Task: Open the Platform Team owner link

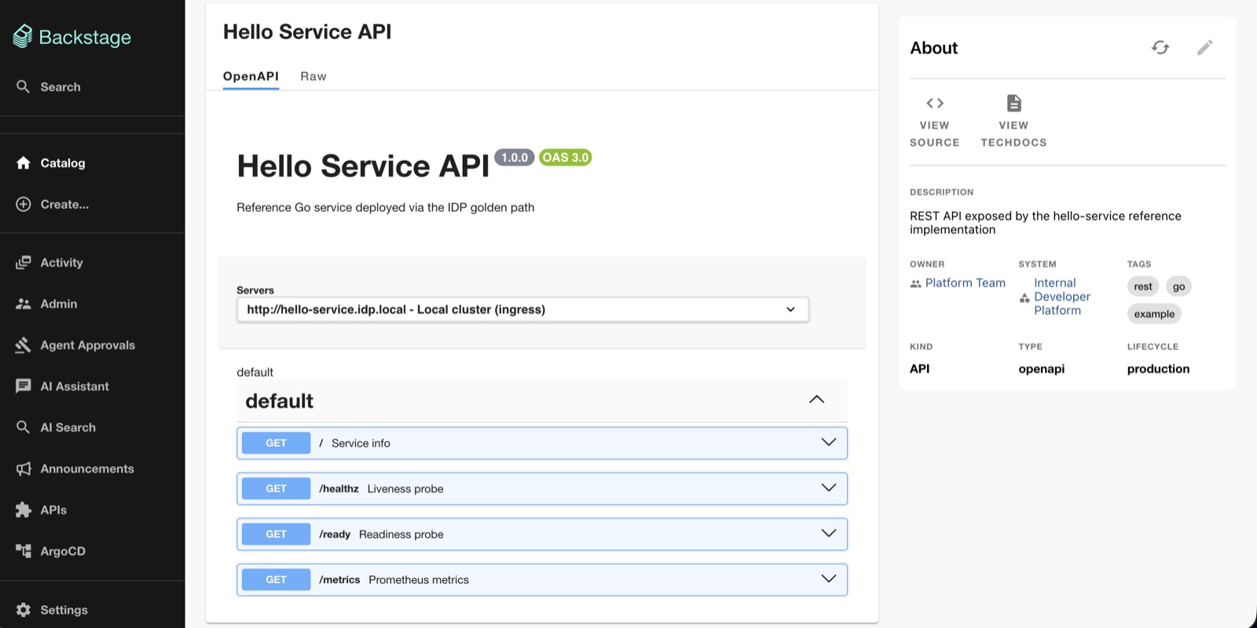Action: tap(965, 283)
